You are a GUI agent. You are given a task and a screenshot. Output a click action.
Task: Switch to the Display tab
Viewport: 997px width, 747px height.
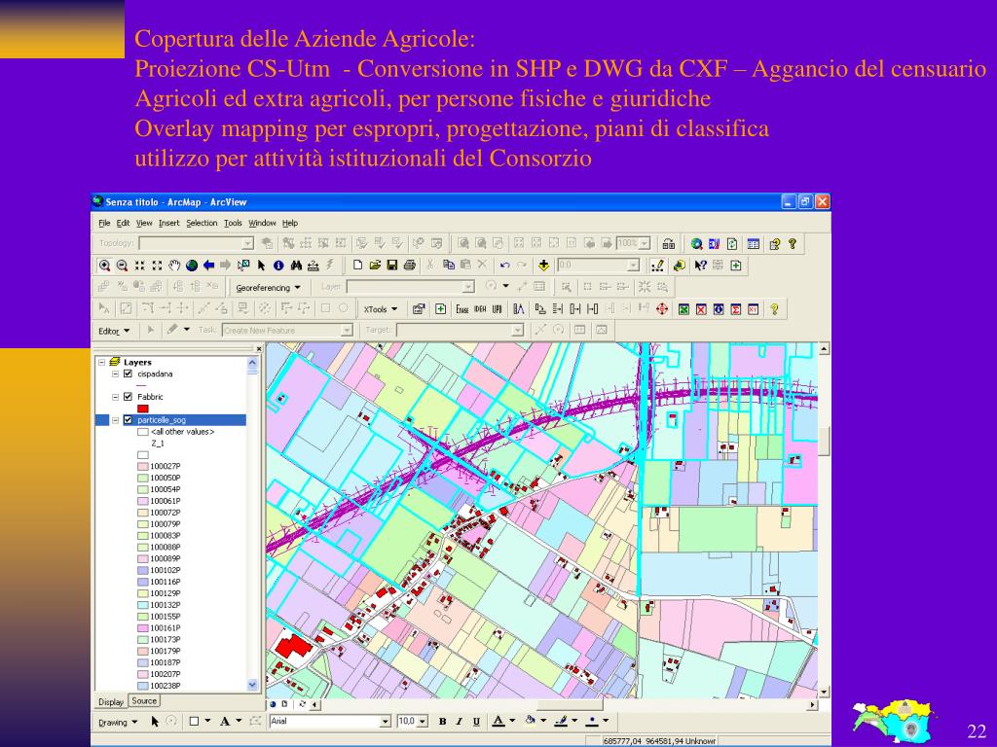click(x=111, y=701)
